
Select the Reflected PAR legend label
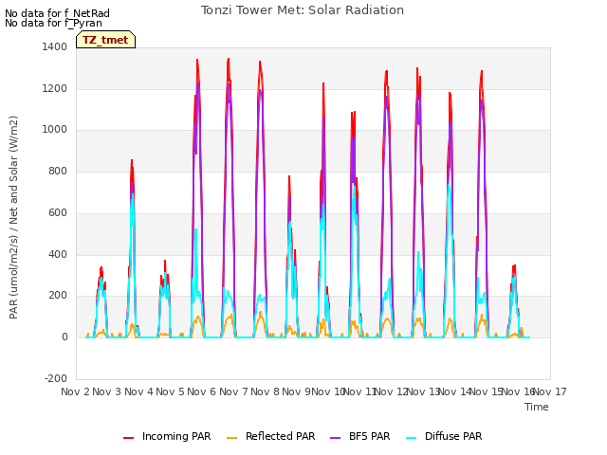[281, 436]
